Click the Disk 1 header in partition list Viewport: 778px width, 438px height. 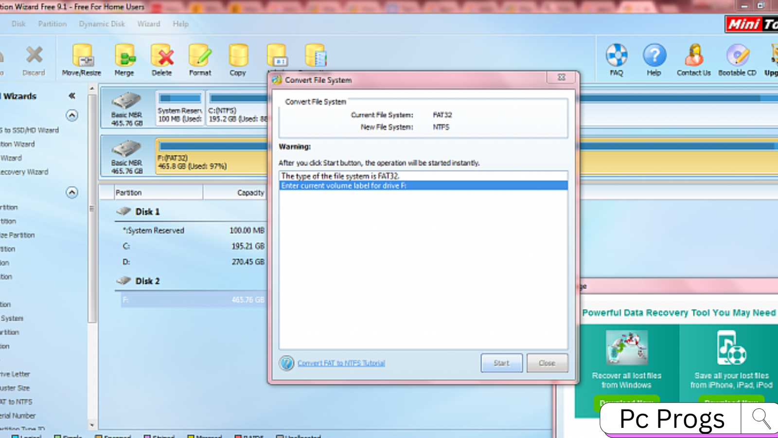[147, 212]
